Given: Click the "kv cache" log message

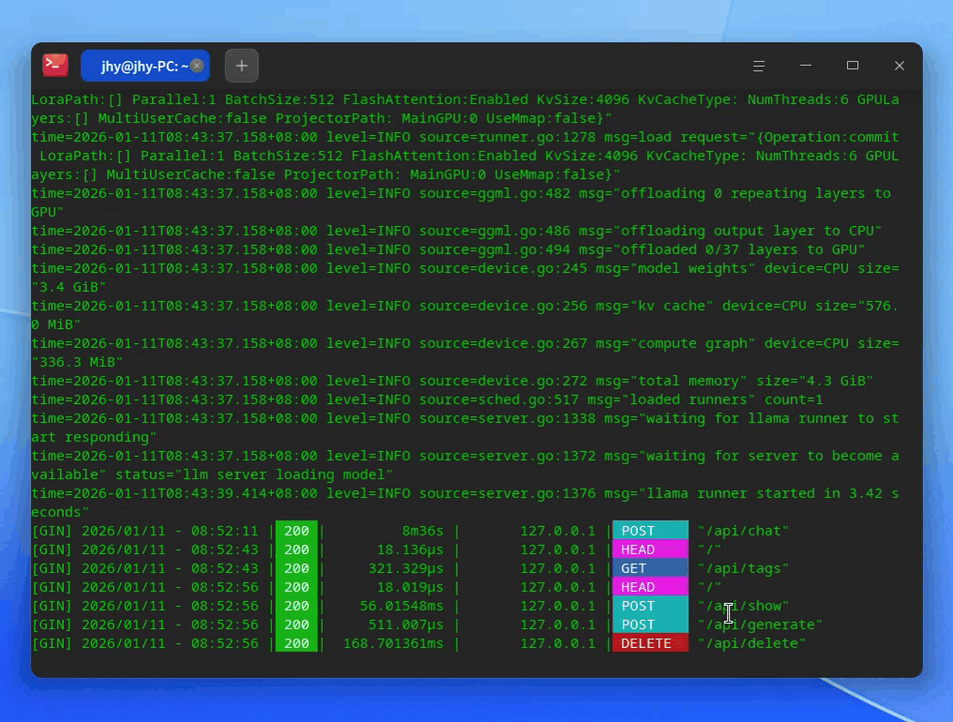Looking at the screenshot, I should click(x=672, y=306).
